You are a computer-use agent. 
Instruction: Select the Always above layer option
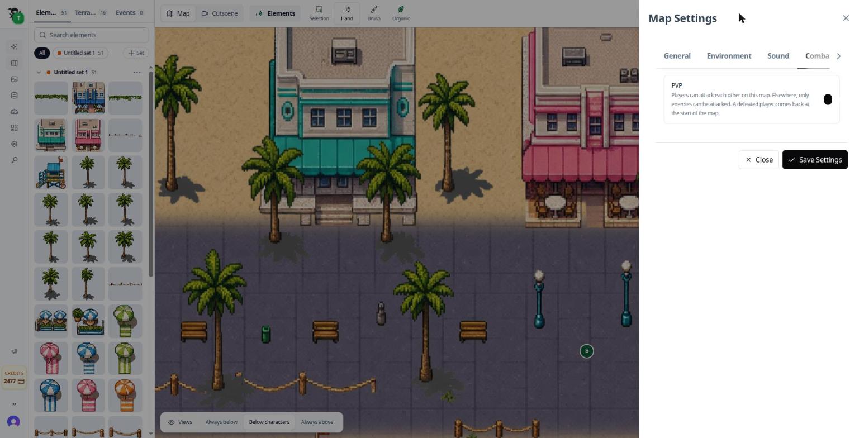click(x=317, y=422)
